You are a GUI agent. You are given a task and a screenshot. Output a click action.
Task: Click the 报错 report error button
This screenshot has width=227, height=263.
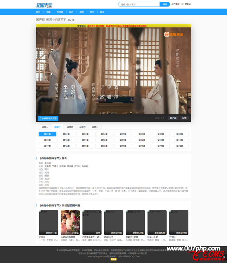(184, 118)
